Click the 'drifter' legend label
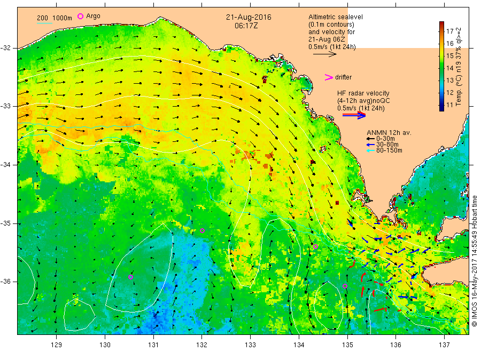Screen dimensions: 481x352 [x=343, y=77]
